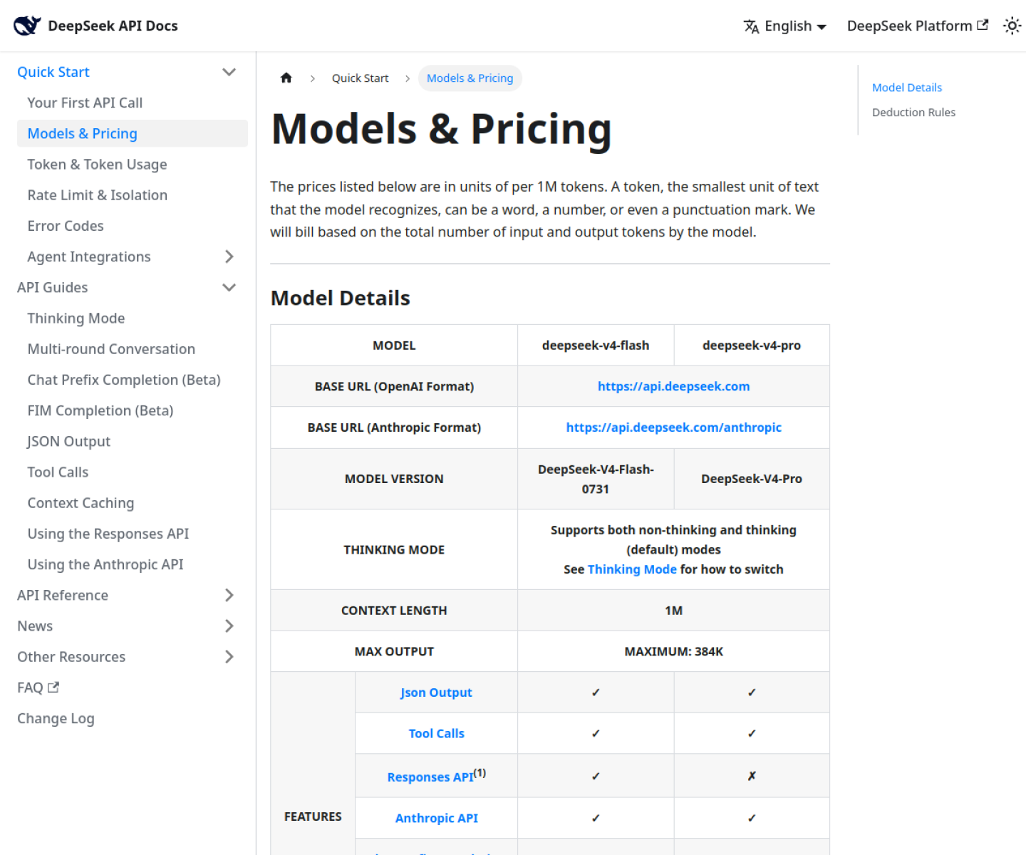This screenshot has width=1026, height=855.
Task: Click the Models & Pricing breadcrumb
Action: 470,78
